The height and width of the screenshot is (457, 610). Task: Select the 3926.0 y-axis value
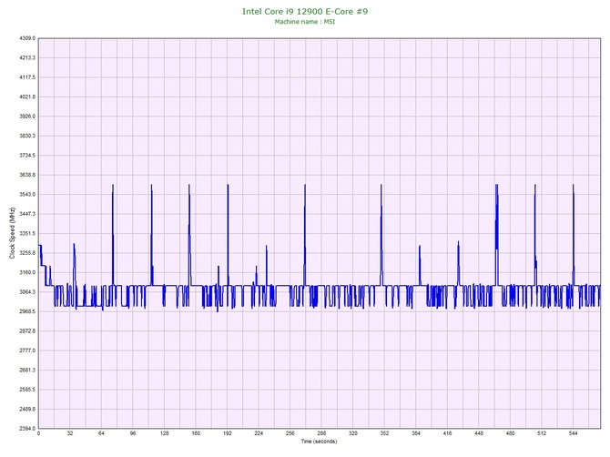pyautogui.click(x=27, y=117)
